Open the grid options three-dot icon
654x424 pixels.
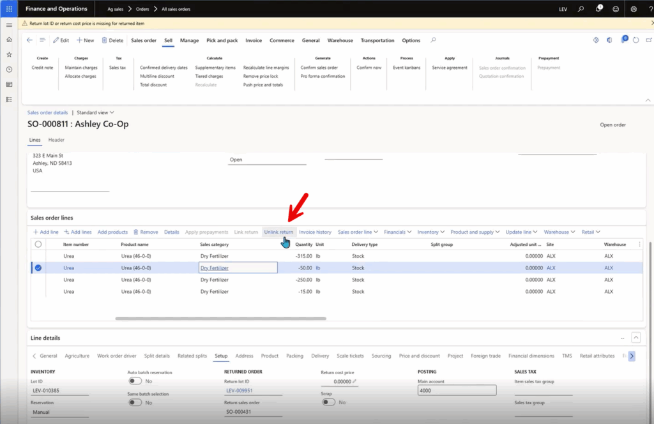point(639,245)
